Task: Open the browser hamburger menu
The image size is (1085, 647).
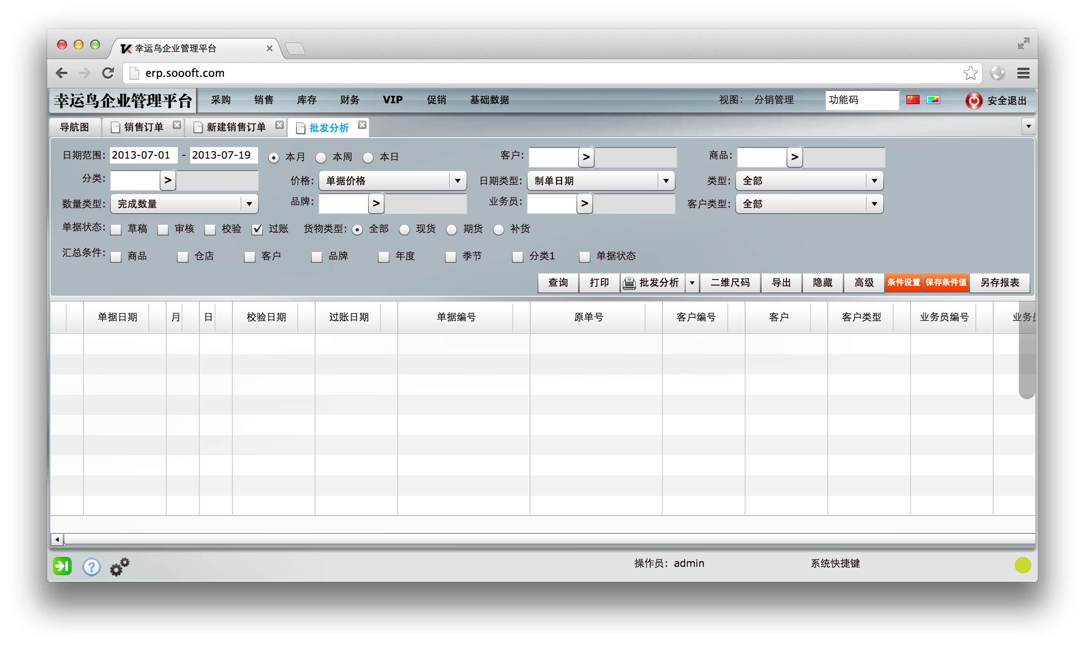Action: 1023,73
